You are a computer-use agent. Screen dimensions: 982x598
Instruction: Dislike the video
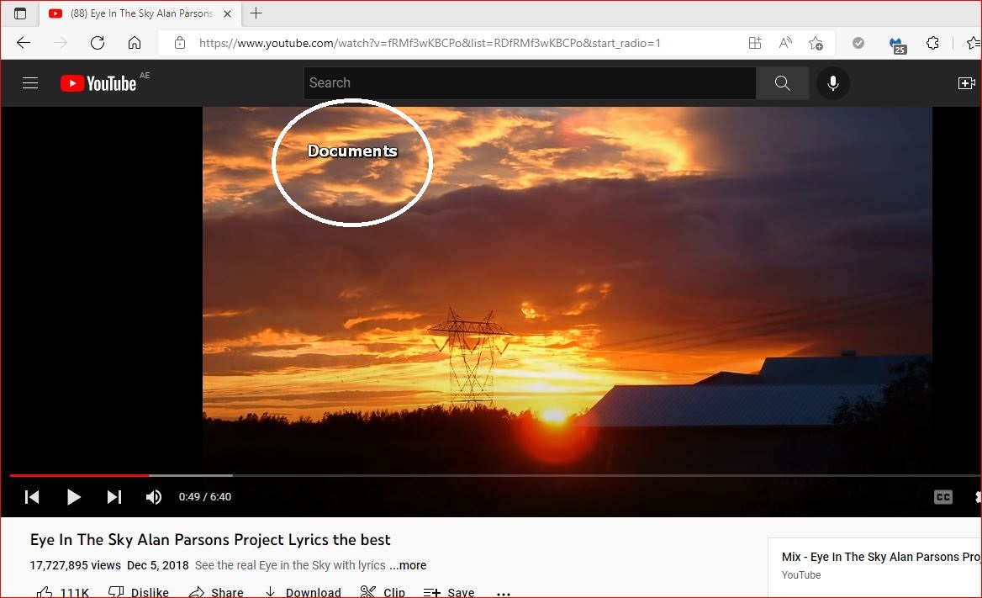click(x=139, y=592)
